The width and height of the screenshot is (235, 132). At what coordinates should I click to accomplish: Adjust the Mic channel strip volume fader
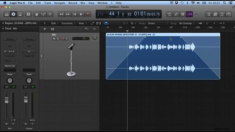point(6,100)
